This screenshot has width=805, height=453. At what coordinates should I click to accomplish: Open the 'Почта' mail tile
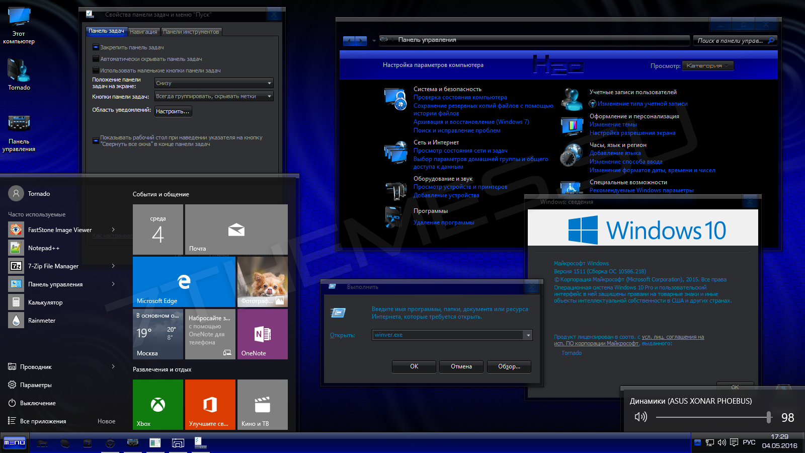pyautogui.click(x=236, y=230)
